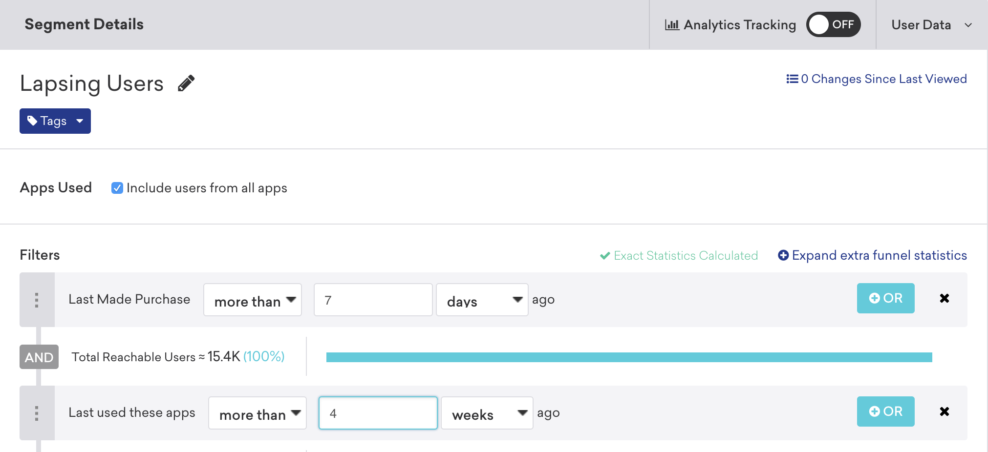The height and width of the screenshot is (452, 988).
Task: Click the pencil icon to rename Lapsing Users
Action: pos(186,83)
